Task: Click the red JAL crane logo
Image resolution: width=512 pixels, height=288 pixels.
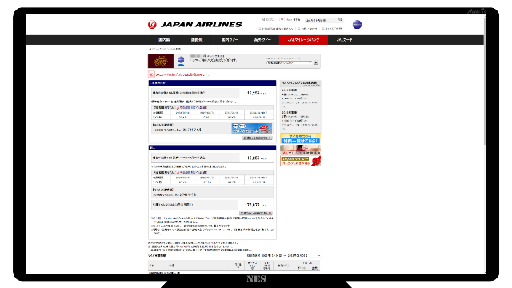Action: (x=152, y=25)
